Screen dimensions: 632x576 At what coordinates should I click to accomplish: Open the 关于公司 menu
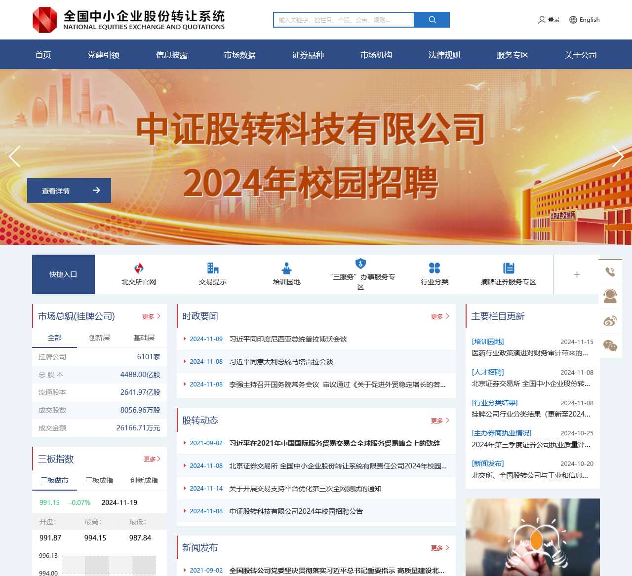(581, 55)
